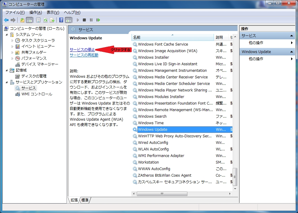Click the サービスの再起動 link
This screenshot has width=298, height=213.
[84, 55]
